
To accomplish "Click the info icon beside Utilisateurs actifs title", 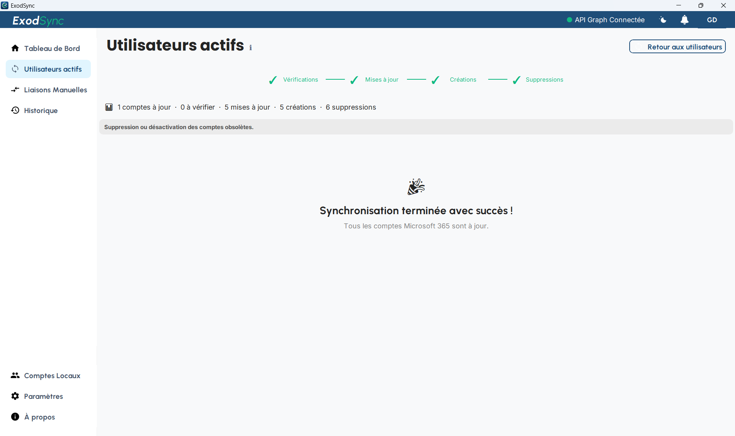I will pyautogui.click(x=251, y=48).
